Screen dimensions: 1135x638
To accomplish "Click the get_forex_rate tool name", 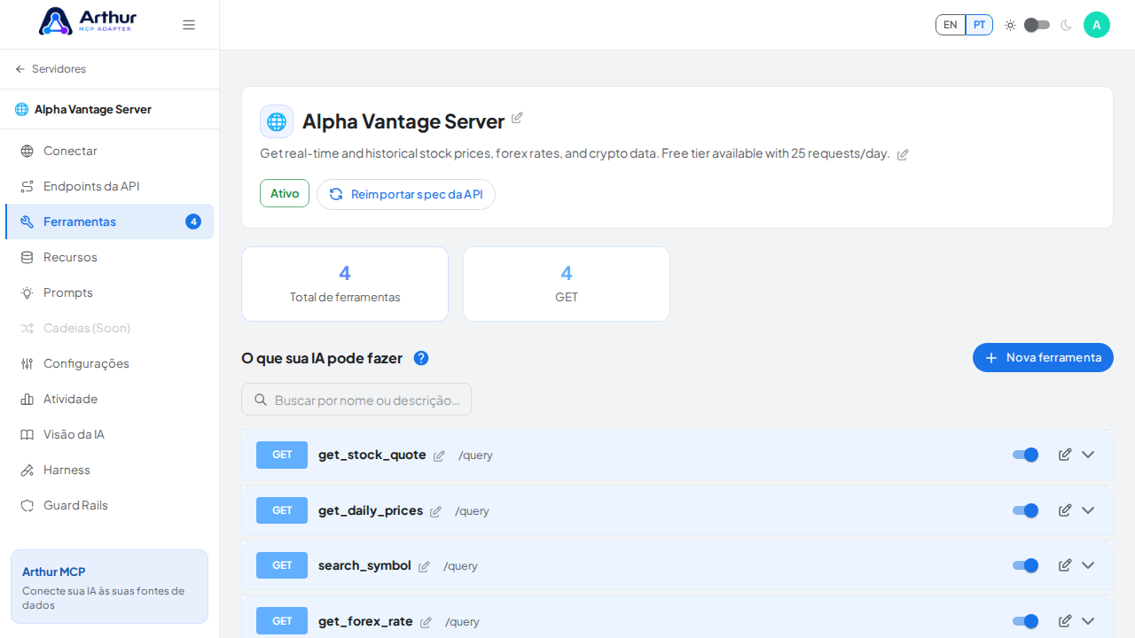I will click(365, 621).
